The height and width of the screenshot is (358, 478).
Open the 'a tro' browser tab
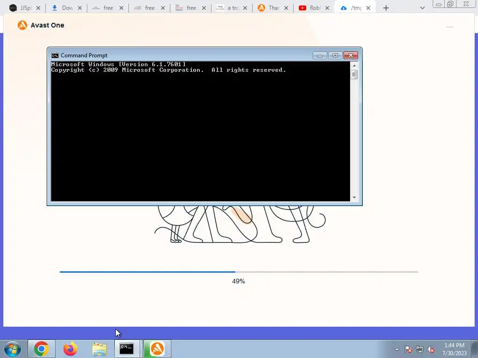pos(232,8)
